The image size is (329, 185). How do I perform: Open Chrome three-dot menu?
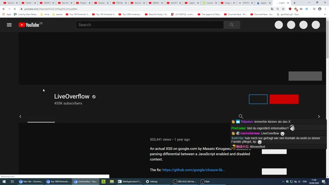326,9
